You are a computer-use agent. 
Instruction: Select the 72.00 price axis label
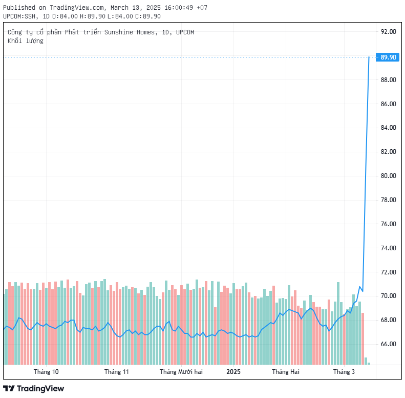tap(389, 272)
